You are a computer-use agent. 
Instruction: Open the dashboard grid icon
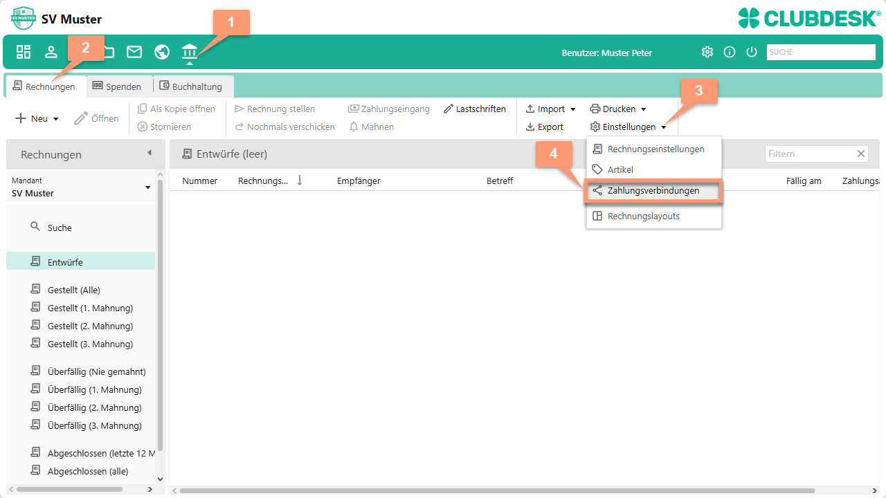click(24, 52)
